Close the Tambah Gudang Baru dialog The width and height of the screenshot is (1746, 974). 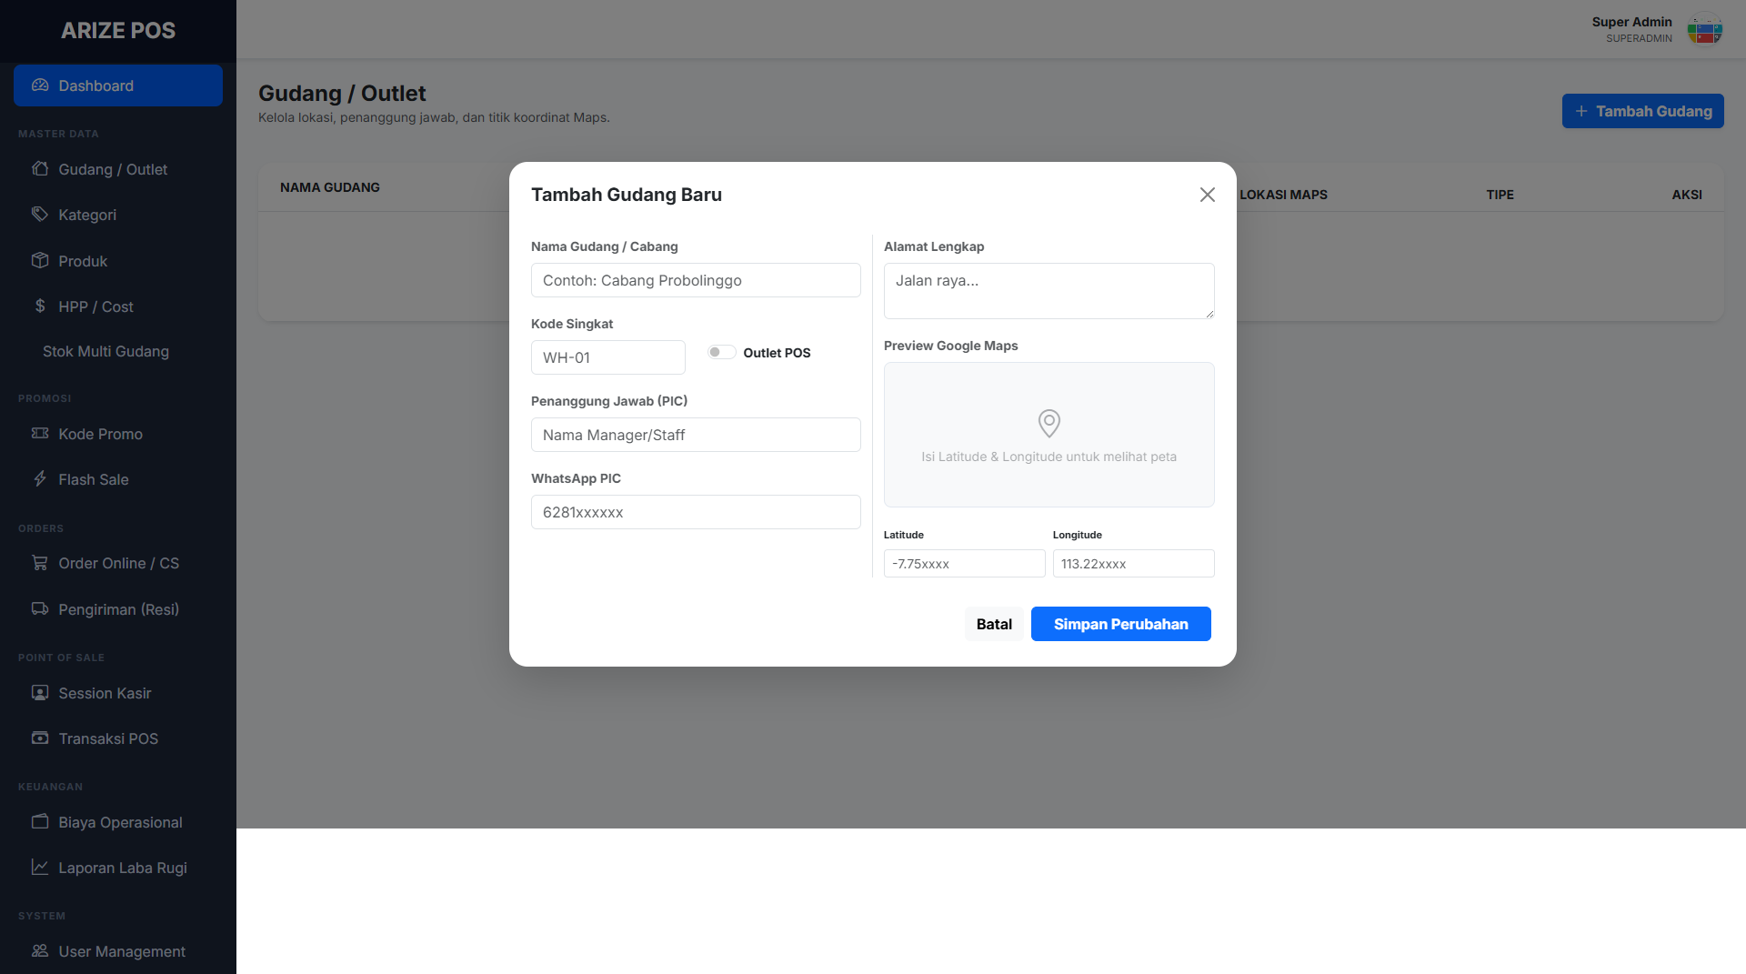click(x=1207, y=195)
